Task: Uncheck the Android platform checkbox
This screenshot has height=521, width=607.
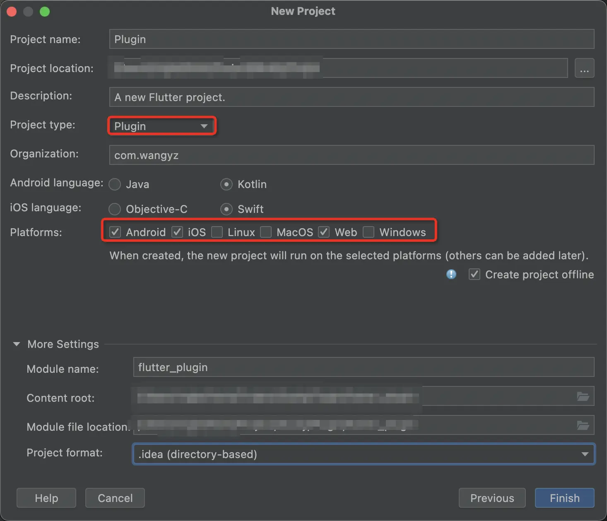Action: click(x=115, y=232)
